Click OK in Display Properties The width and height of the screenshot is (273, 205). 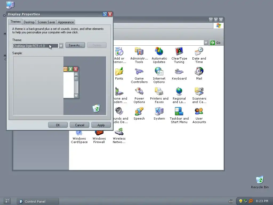point(58,125)
